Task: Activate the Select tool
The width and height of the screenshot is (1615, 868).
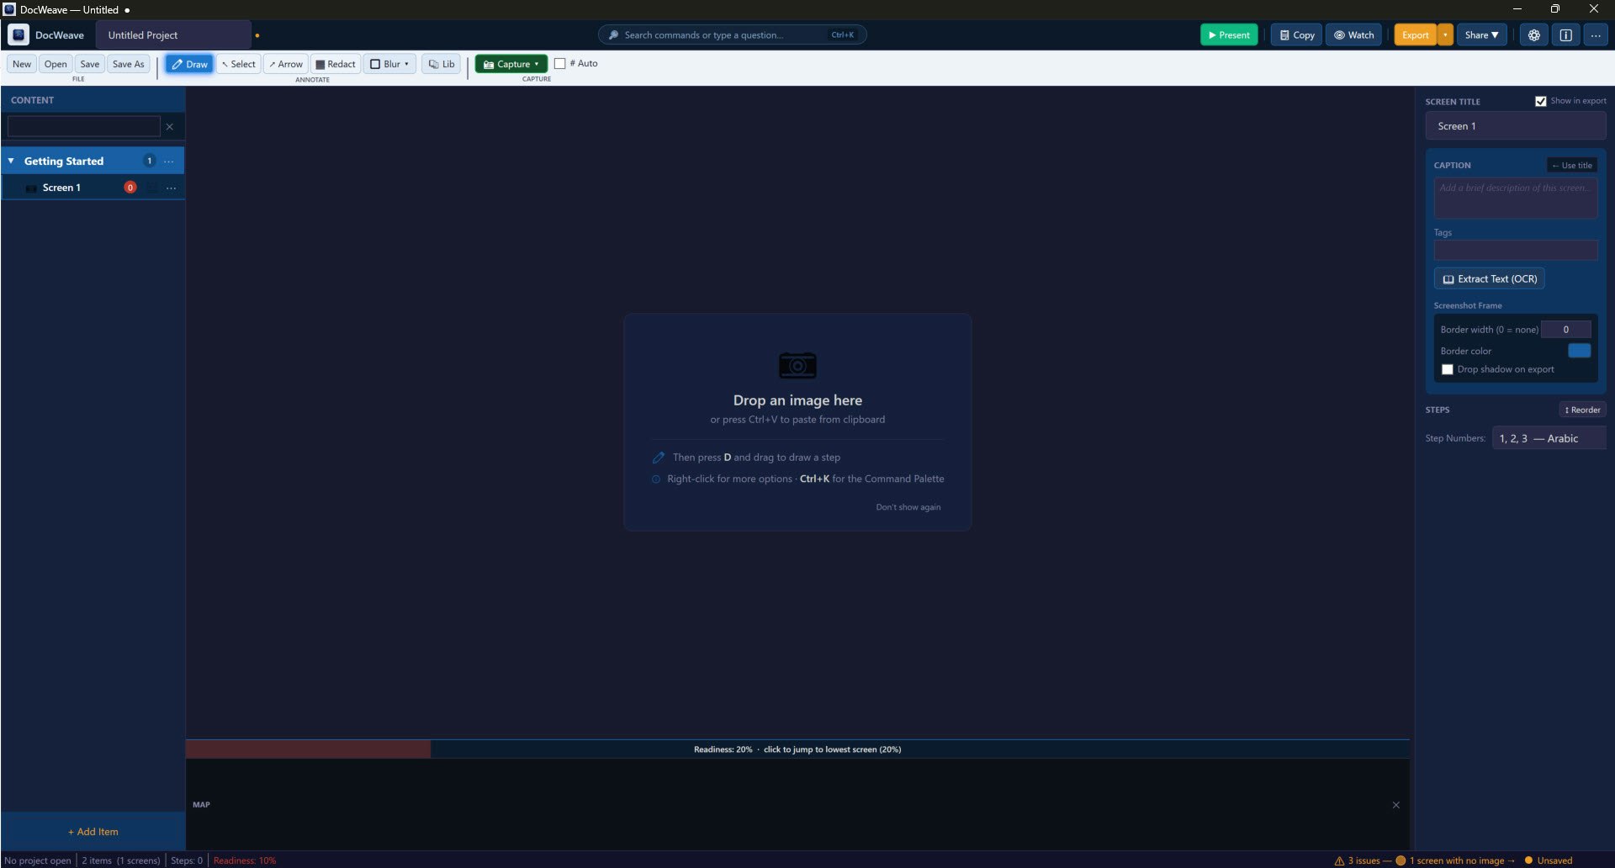Action: pyautogui.click(x=239, y=64)
